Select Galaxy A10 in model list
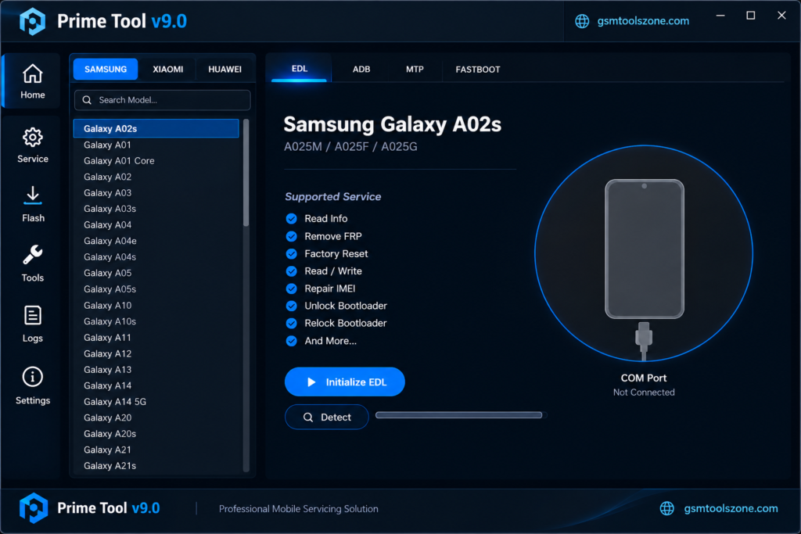The image size is (801, 534). click(x=156, y=305)
